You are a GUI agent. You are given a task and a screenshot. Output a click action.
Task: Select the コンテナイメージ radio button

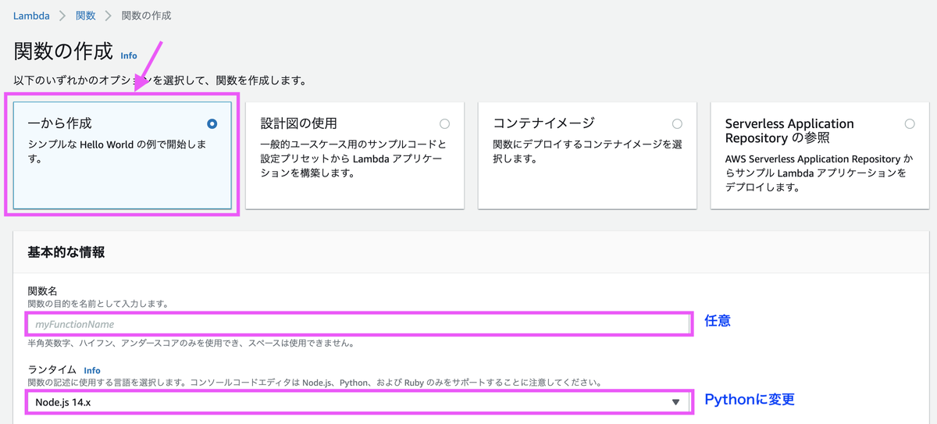click(x=677, y=123)
